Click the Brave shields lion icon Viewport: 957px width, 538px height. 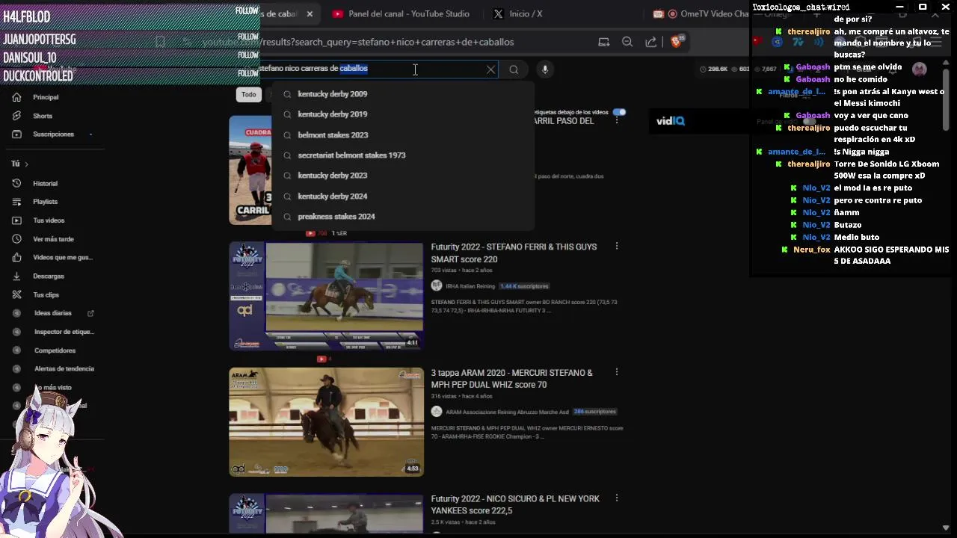tap(677, 42)
